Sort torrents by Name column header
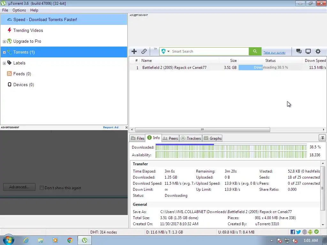Viewport: 327px width, 245px height. tap(179, 61)
